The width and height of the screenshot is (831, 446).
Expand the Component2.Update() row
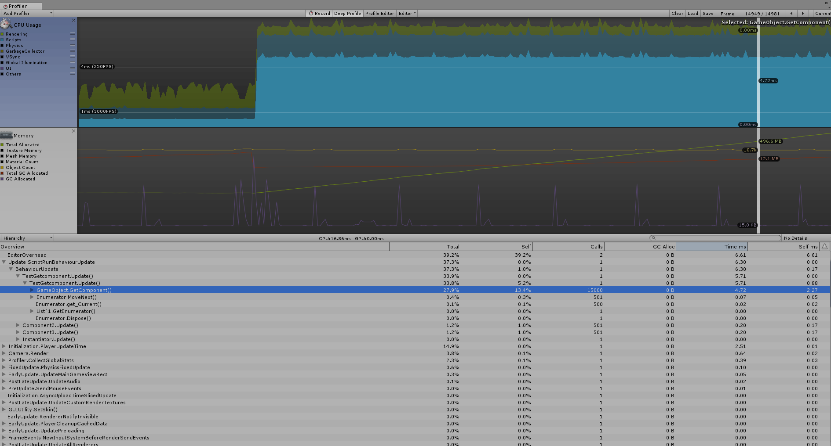pos(18,325)
